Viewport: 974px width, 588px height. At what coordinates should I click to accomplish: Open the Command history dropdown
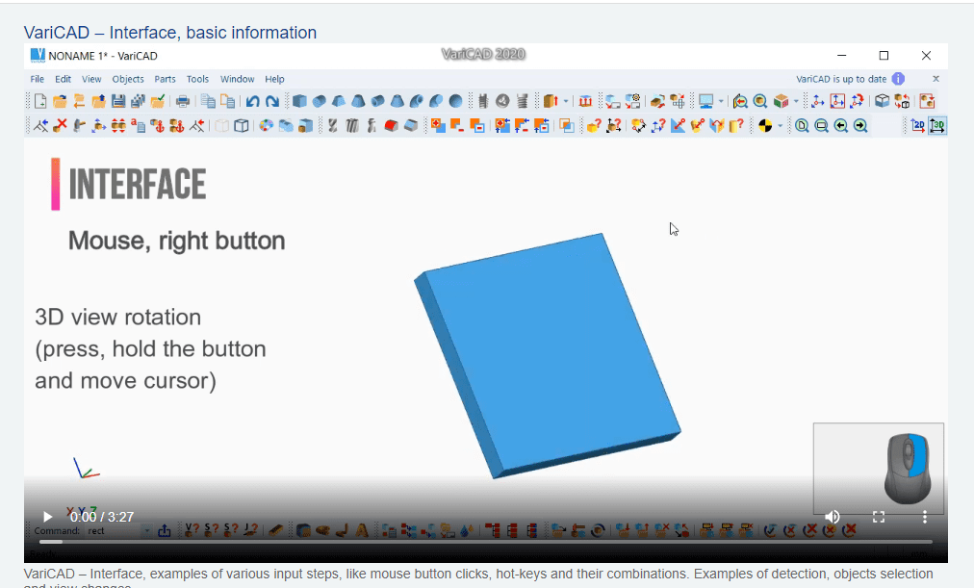pyautogui.click(x=147, y=531)
